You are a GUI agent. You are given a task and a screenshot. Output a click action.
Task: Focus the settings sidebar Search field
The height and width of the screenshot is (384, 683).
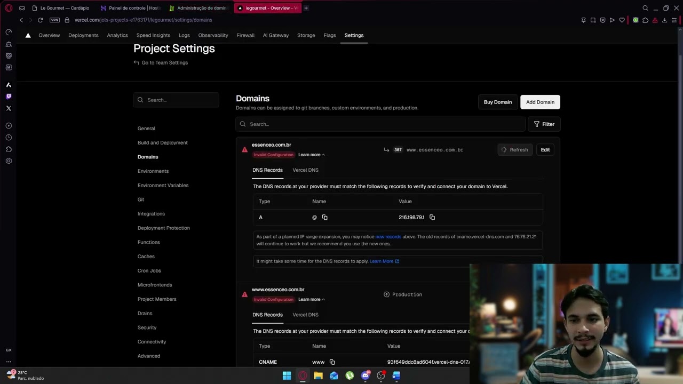point(176,100)
